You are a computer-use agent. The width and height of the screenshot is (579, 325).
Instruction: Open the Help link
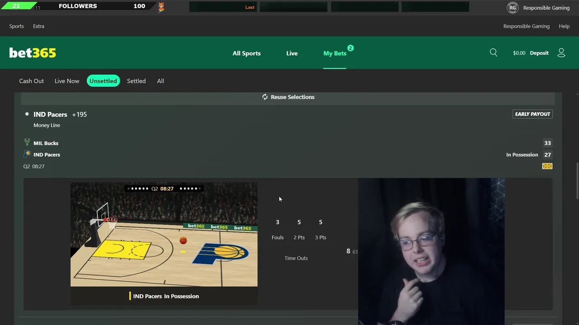(564, 26)
